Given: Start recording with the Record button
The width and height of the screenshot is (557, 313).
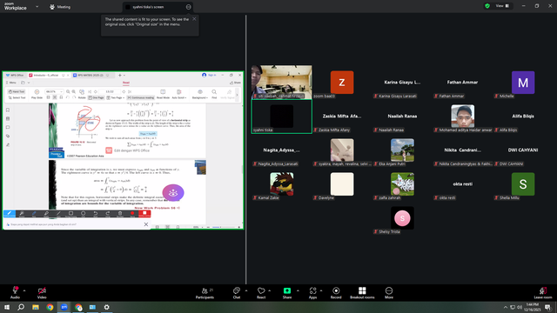Looking at the screenshot, I should click(x=336, y=293).
